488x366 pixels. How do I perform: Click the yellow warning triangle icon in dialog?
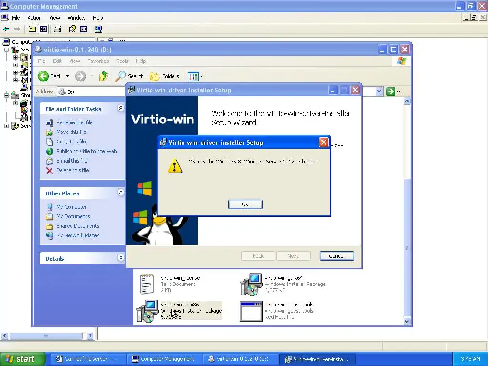click(174, 166)
